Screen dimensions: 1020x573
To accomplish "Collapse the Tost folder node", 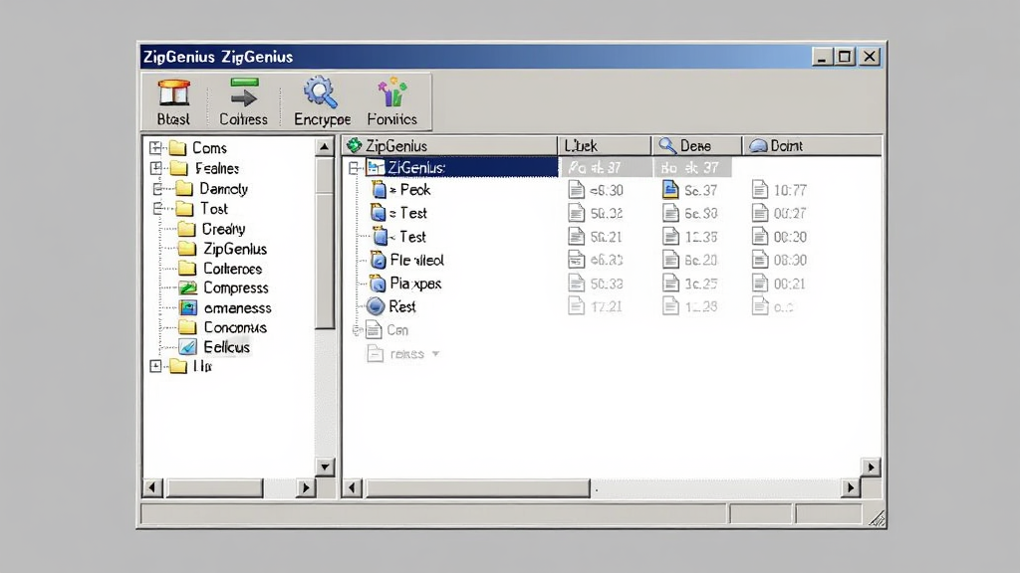I will [157, 209].
